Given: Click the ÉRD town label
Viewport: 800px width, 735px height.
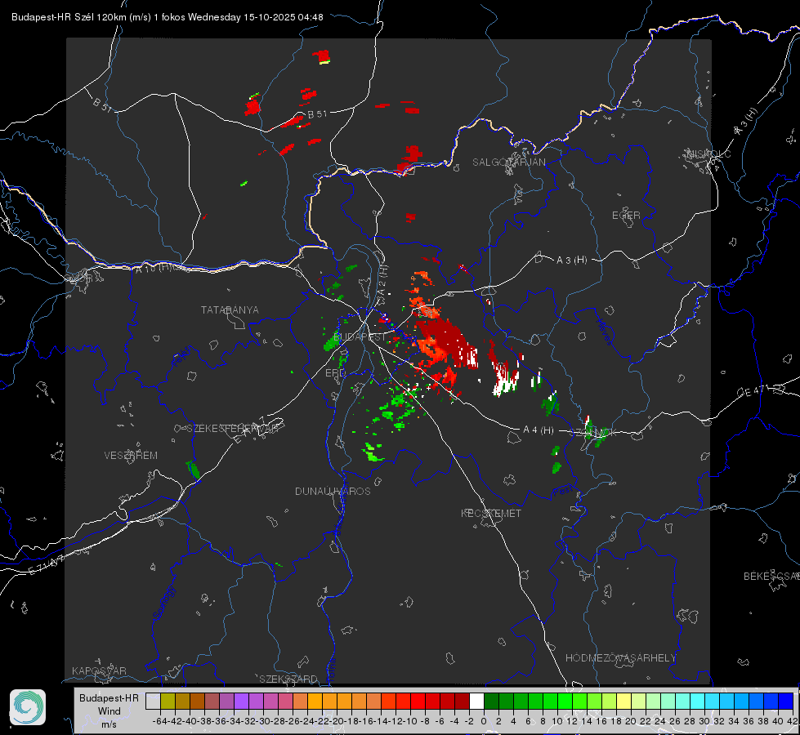Looking at the screenshot, I should [335, 373].
